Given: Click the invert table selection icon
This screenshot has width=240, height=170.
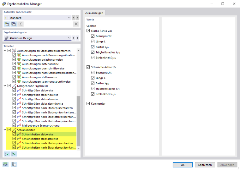Looking at the screenshot, I should (14, 154).
